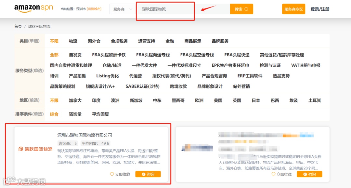Choose 其他退货/超龄库存处理 service type
Image resolution: width=351 pixels, height=188 pixels.
tap(282, 55)
